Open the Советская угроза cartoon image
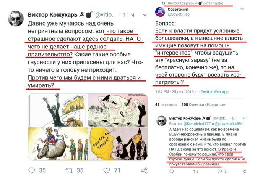 [x=118, y=144]
